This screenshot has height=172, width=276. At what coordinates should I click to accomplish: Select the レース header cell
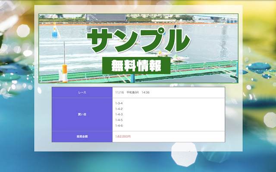82,93
